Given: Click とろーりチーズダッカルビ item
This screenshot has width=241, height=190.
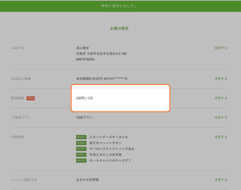Looking at the screenshot, I should [109, 137].
